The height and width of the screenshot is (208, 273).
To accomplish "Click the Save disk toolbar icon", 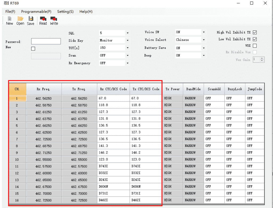I will click(x=31, y=19).
